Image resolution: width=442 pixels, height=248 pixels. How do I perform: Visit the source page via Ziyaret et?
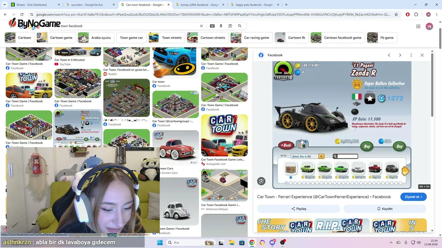[413, 197]
